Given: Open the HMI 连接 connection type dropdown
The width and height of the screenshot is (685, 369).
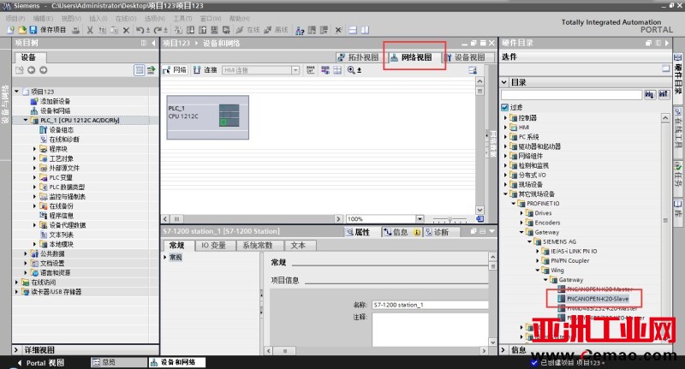Looking at the screenshot, I should coord(295,70).
